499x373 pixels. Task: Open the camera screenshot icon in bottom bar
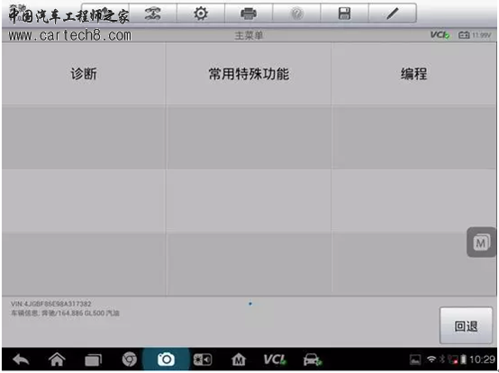pos(166,360)
